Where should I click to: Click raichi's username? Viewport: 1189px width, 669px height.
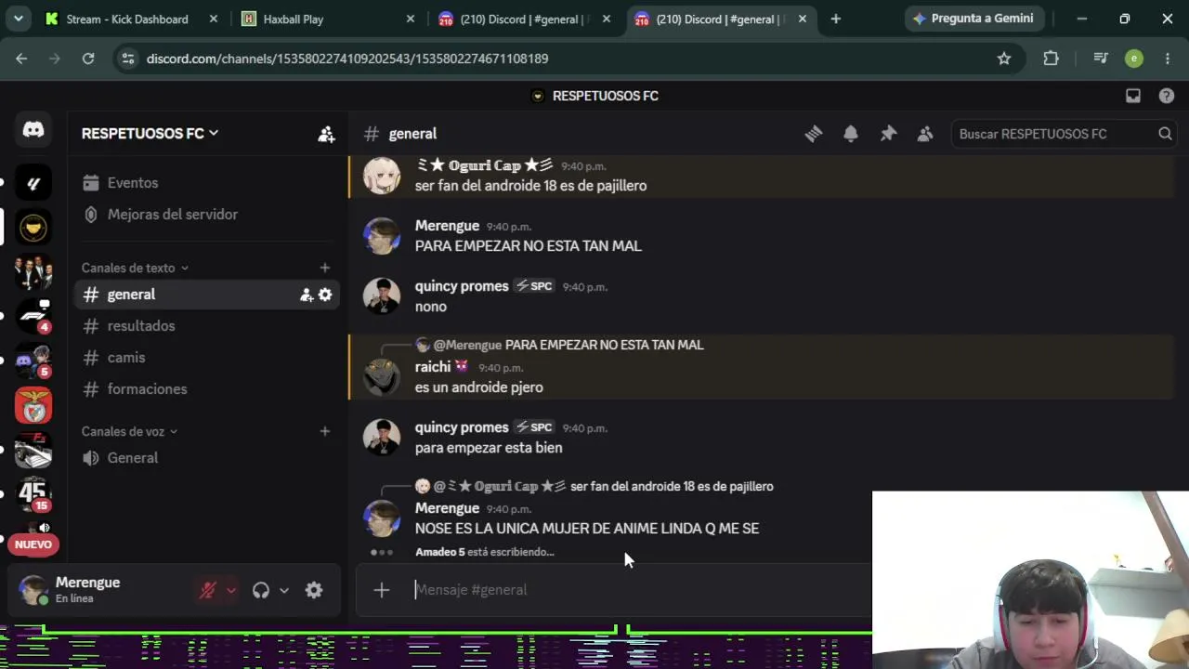point(433,367)
